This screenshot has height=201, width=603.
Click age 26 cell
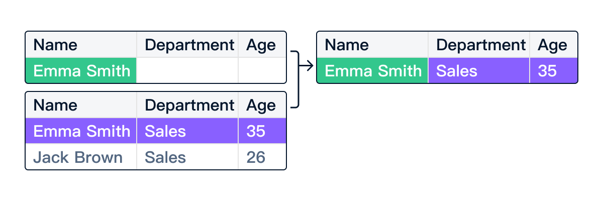262,157
